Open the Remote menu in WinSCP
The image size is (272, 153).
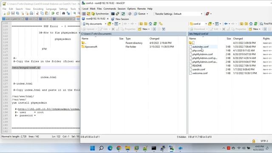click(x=142, y=8)
